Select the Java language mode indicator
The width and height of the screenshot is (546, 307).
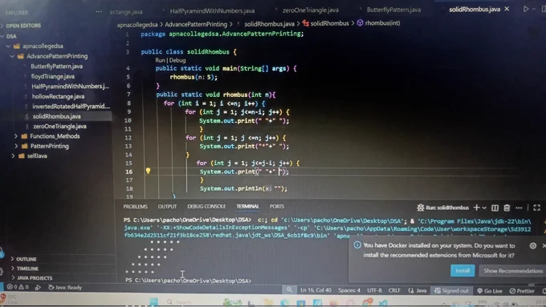tap(418, 290)
